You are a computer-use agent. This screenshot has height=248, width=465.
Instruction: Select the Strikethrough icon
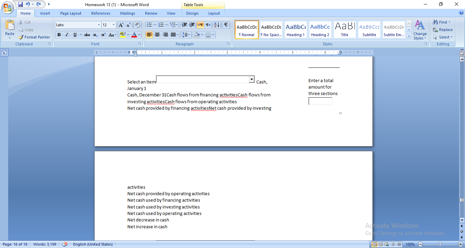coord(87,34)
